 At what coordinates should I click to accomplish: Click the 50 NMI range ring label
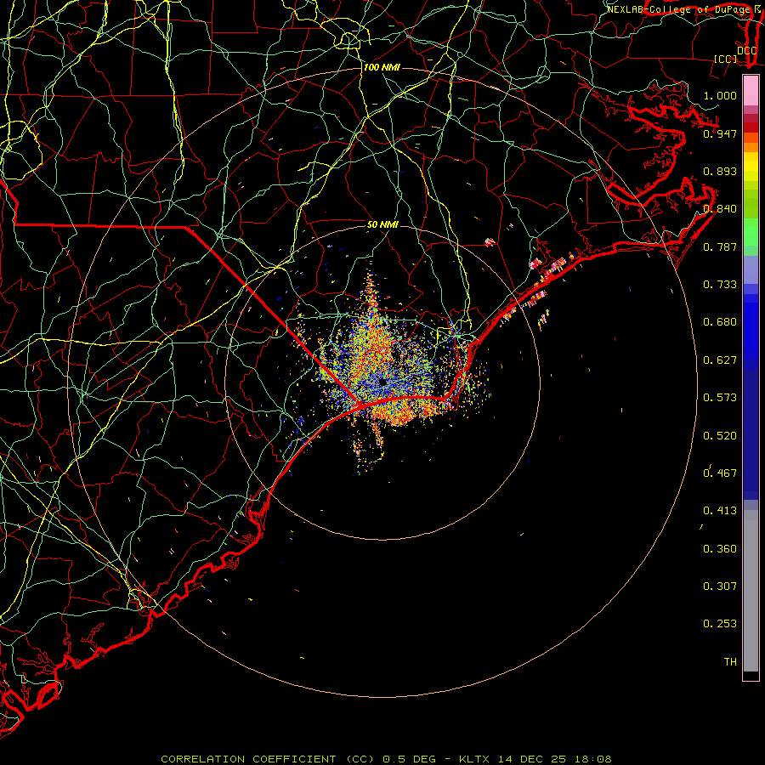pyautogui.click(x=382, y=224)
